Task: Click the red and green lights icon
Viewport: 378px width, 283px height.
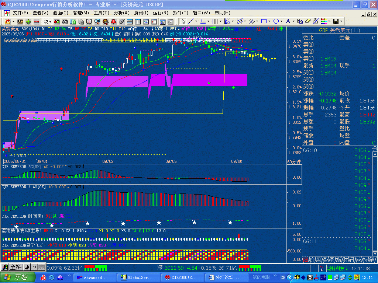Action: (56, 22)
